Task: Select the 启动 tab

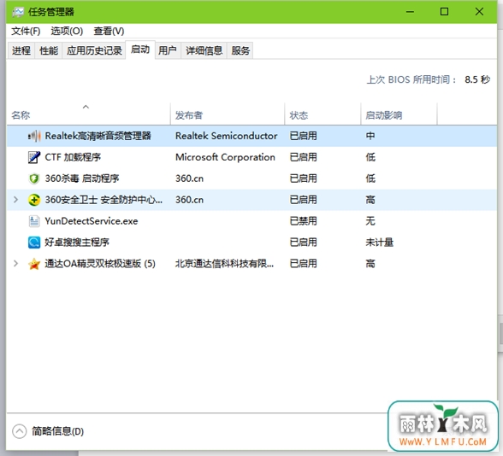Action: [x=140, y=50]
